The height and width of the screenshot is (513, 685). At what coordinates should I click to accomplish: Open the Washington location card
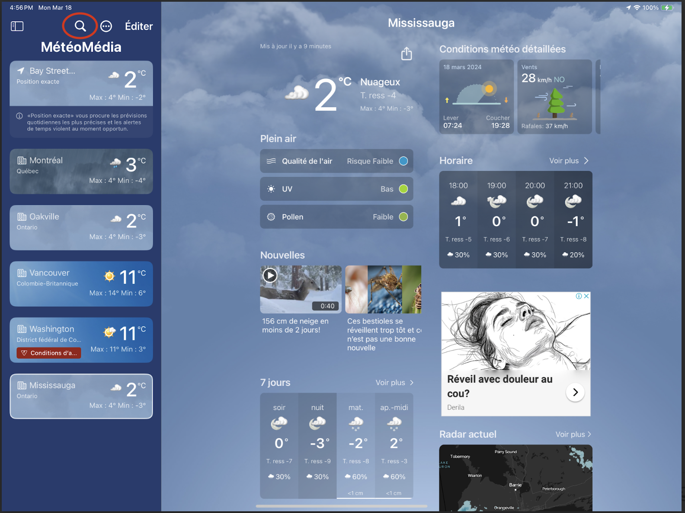pos(81,340)
